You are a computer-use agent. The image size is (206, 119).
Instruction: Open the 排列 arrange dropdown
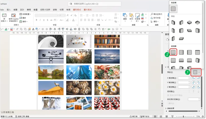(x=131, y=17)
